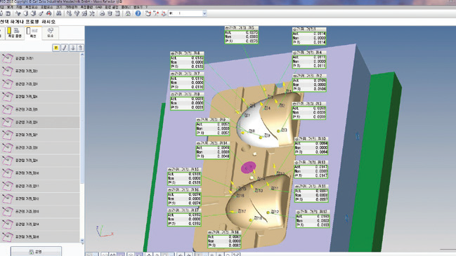Click the magenta circle on the part

(249, 168)
